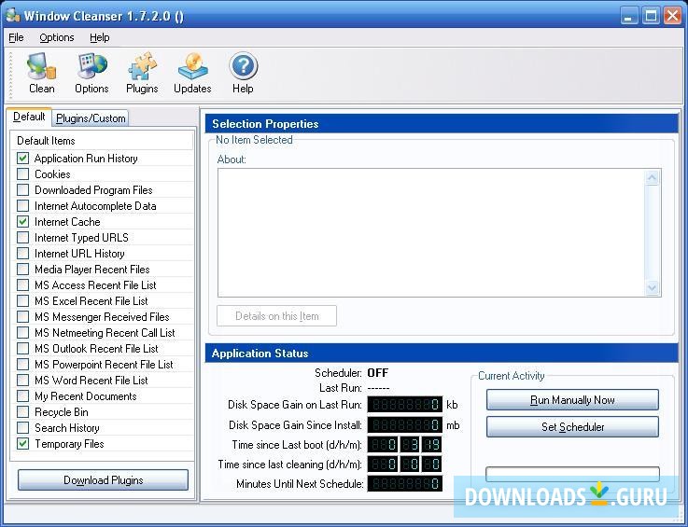The image size is (688, 527).
Task: Check MS Powerpoint Recent File List
Action: 22,365
